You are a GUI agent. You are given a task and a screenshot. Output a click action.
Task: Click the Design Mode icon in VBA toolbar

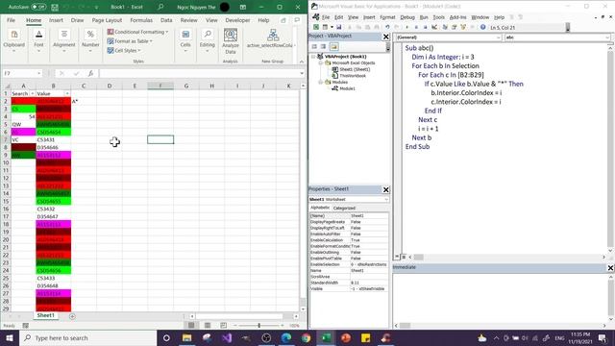click(434, 27)
